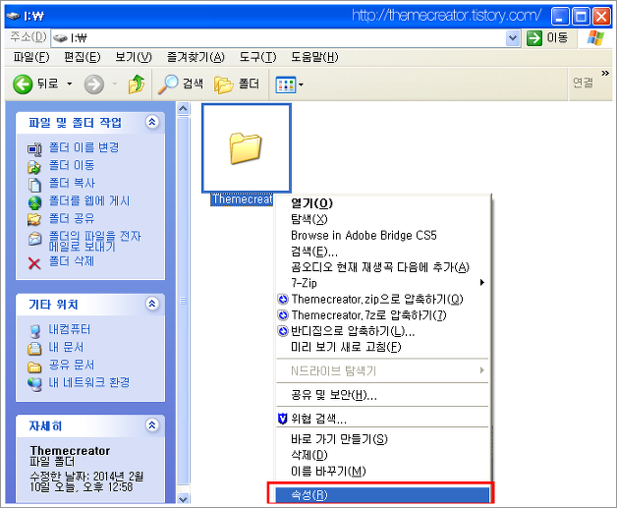Collapse 파일 및 폴더 작업 panel chevron
The width and height of the screenshot is (617, 508).
click(x=152, y=122)
